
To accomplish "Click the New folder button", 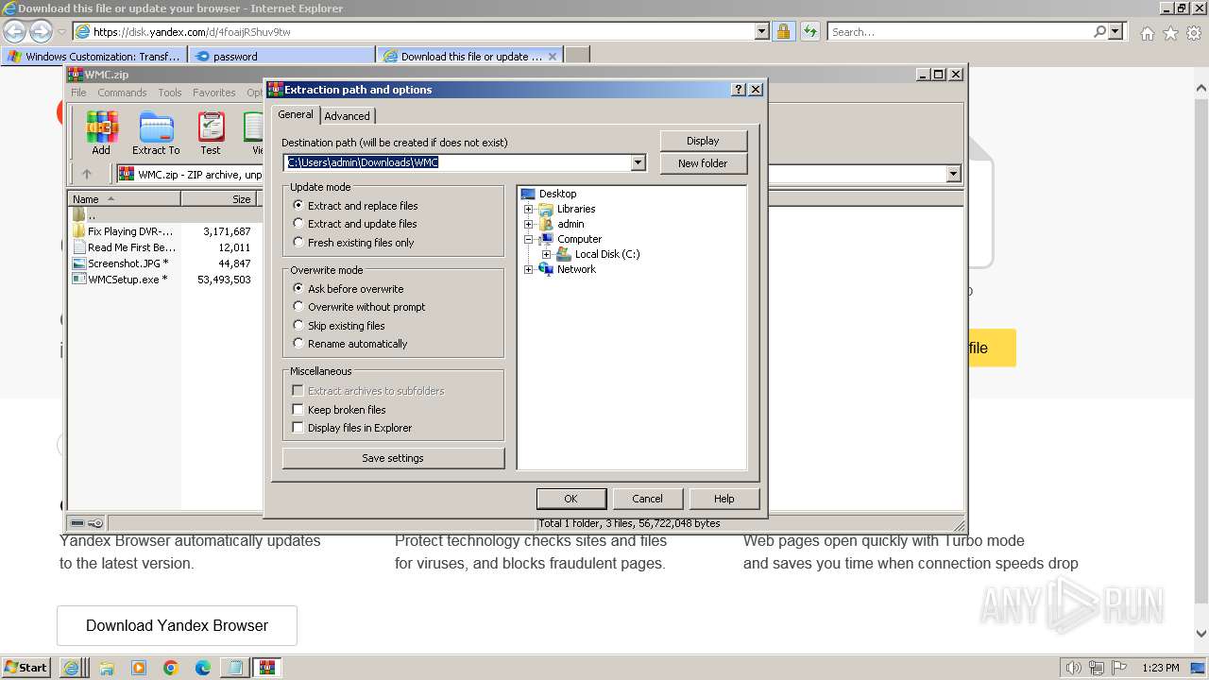I will (x=704, y=163).
